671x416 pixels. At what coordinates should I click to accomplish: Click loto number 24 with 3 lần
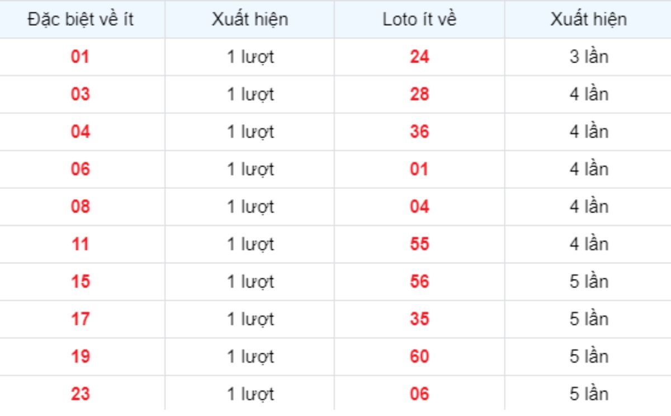click(419, 56)
